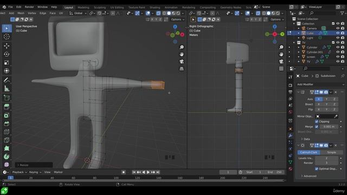
Task: Open the File menu
Action: 10,7
